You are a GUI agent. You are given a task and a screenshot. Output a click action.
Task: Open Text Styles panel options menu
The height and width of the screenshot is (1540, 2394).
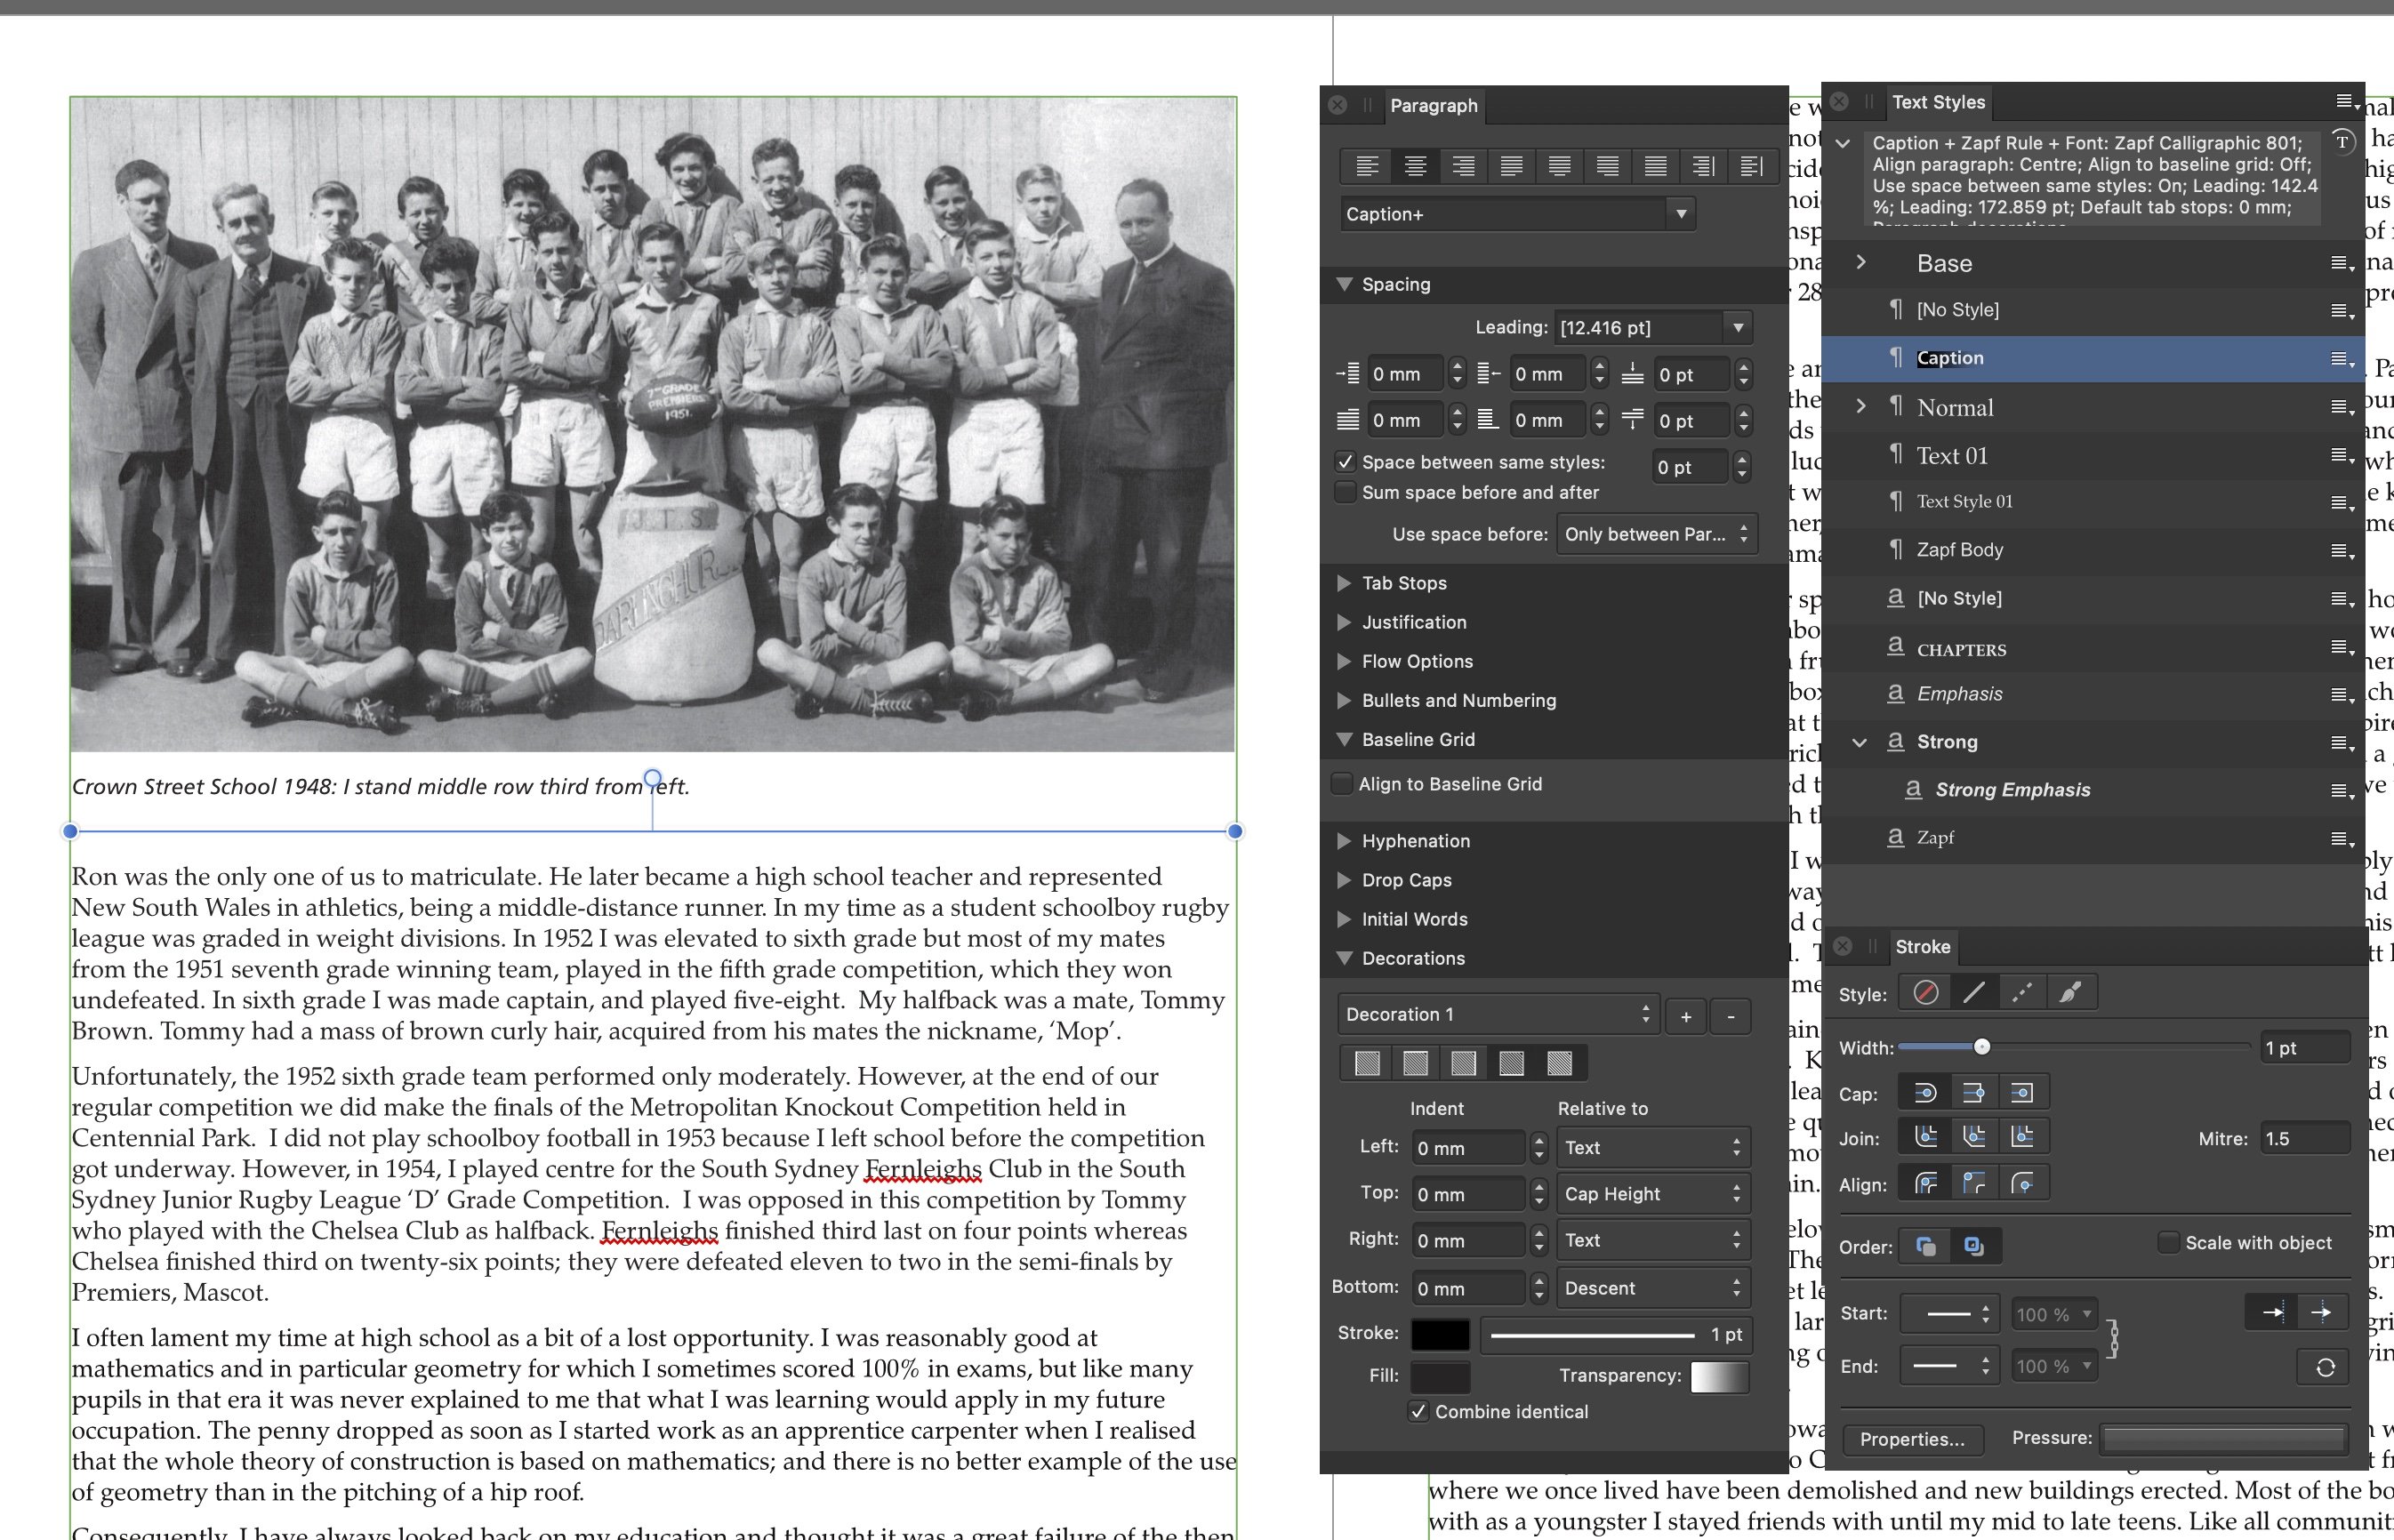click(2346, 101)
